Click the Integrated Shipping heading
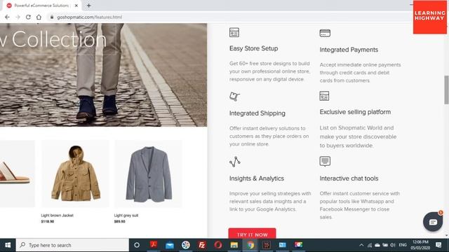Viewport: 449px width, 252px height. point(257,113)
